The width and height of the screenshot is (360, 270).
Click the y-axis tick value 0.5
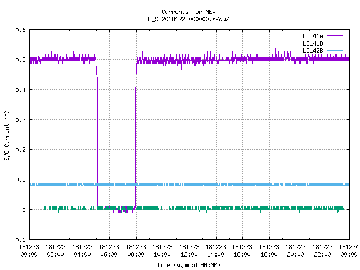coord(20,60)
